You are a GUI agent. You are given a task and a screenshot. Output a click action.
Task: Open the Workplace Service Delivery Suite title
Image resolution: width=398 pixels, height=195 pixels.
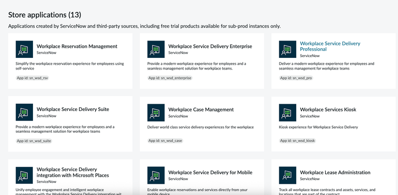(74, 110)
